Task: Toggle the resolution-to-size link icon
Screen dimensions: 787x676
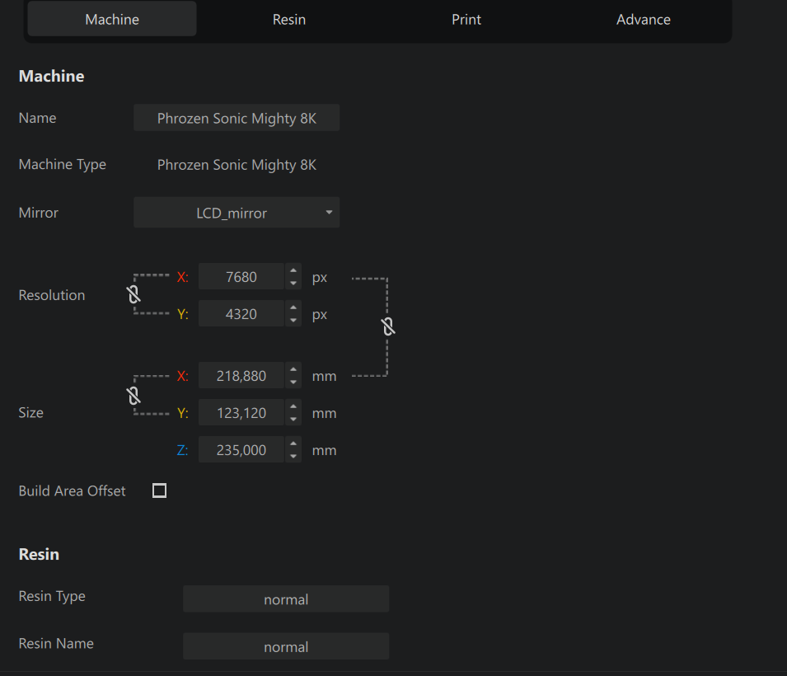Action: (388, 326)
